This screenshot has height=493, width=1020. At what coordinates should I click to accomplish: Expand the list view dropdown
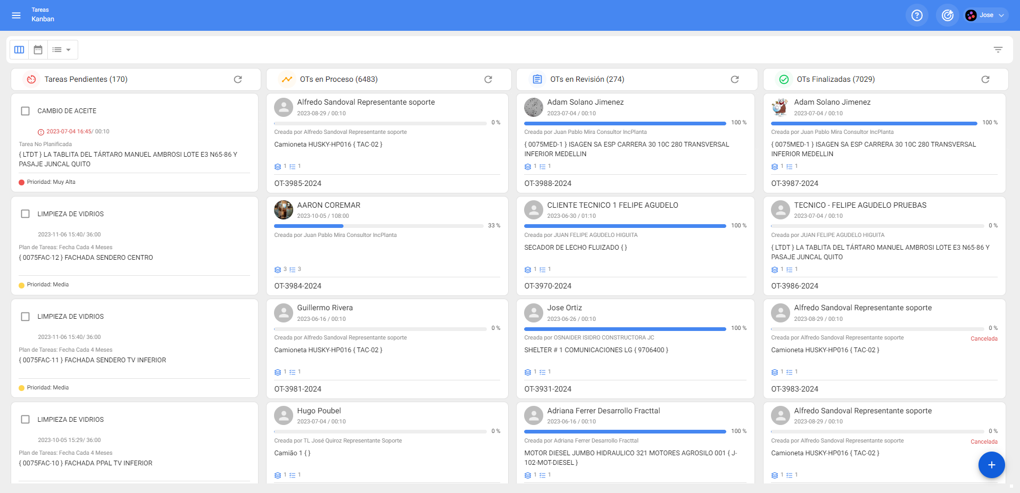[62, 49]
